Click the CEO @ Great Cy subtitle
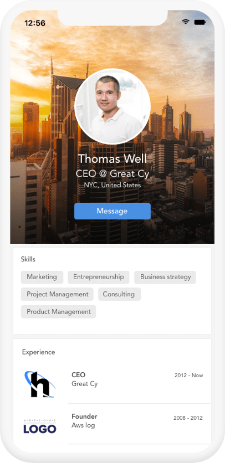The height and width of the screenshot is (463, 225). (113, 174)
